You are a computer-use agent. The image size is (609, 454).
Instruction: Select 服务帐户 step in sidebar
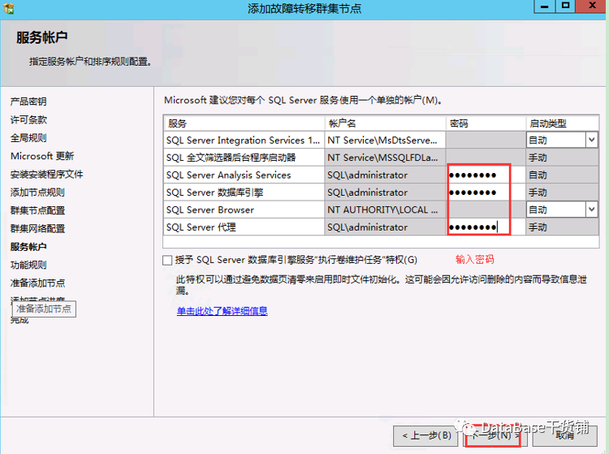tap(28, 247)
